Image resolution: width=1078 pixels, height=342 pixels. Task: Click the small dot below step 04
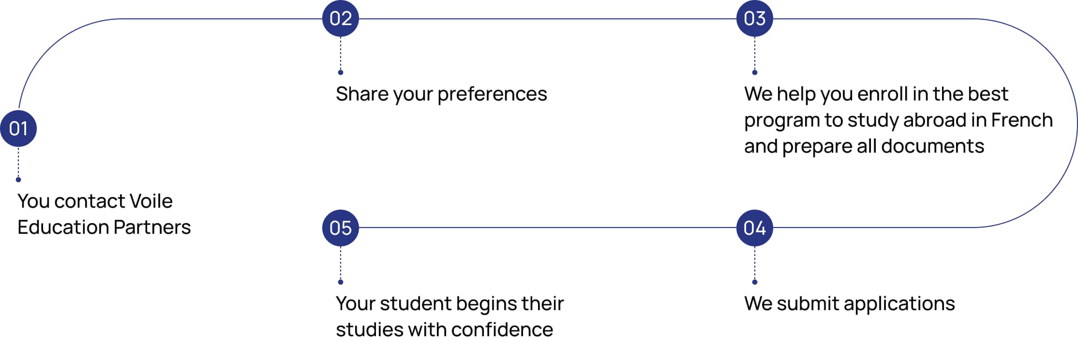(x=755, y=282)
